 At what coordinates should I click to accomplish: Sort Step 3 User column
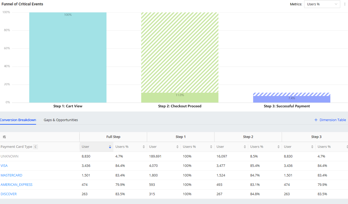[312, 147]
